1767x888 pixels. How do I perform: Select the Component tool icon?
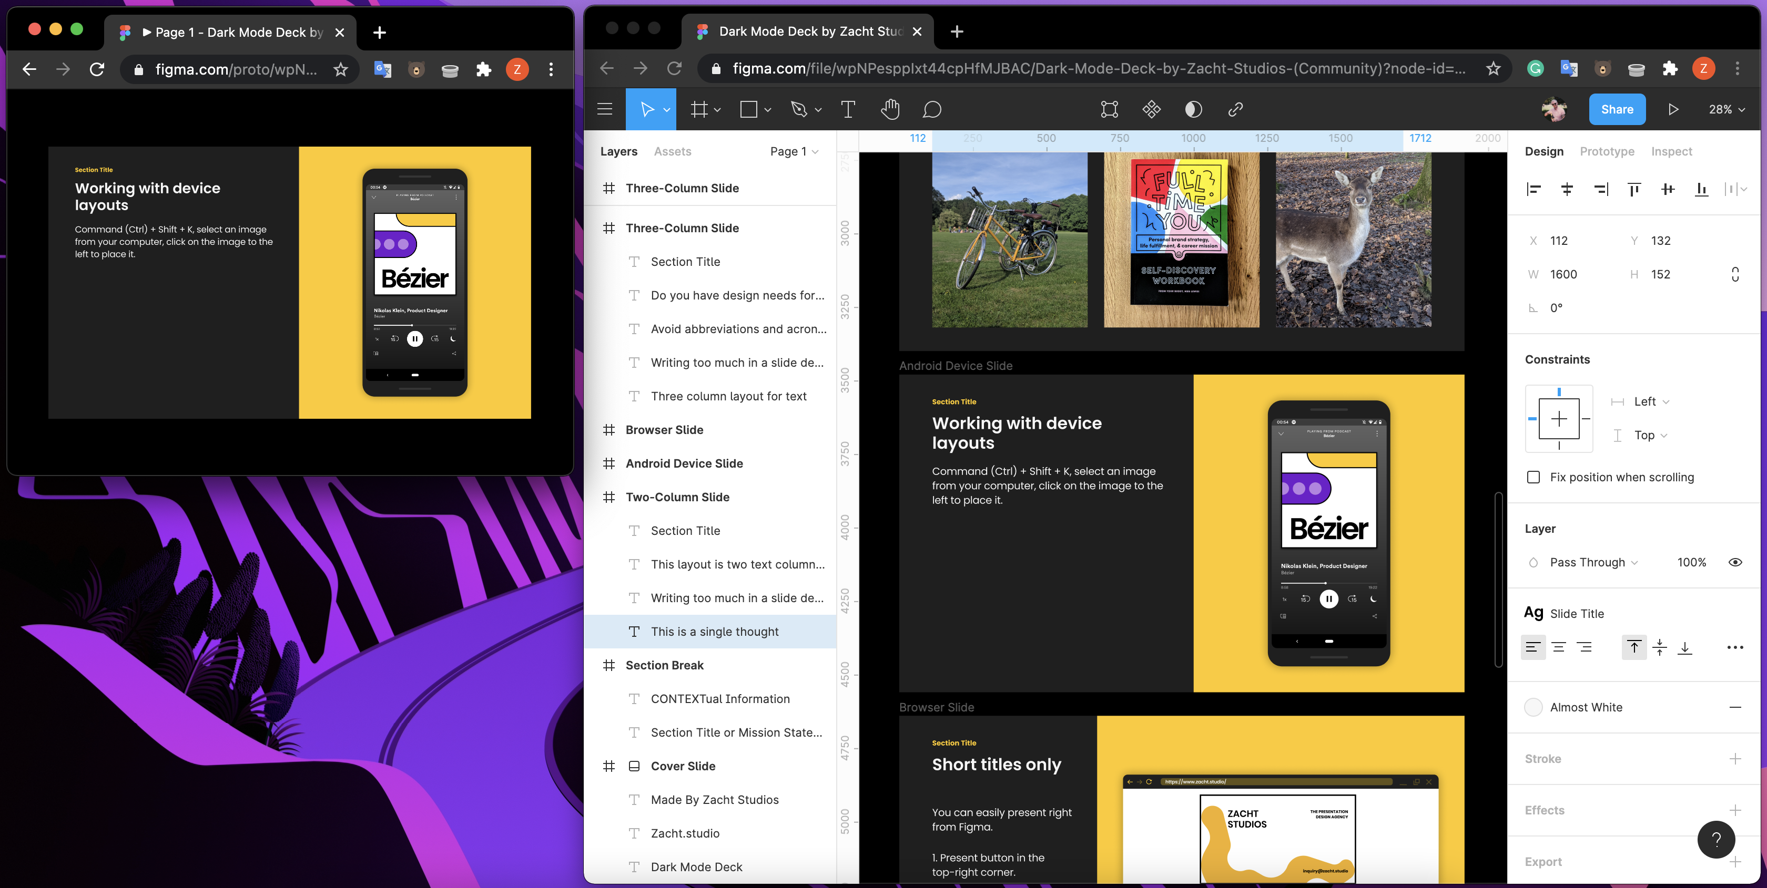pos(1153,109)
